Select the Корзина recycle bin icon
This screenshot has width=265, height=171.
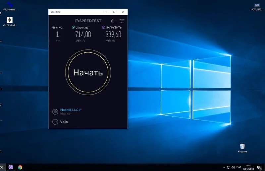point(242,148)
